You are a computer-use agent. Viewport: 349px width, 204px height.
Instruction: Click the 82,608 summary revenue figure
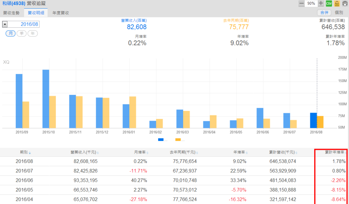(137, 27)
